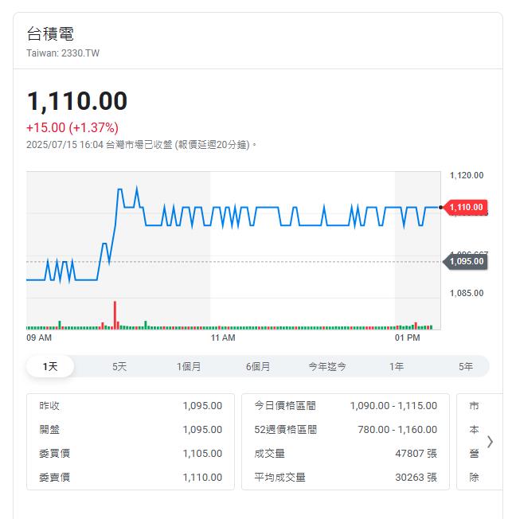Click the 台積電 stock title
The width and height of the screenshot is (512, 519).
click(50, 33)
